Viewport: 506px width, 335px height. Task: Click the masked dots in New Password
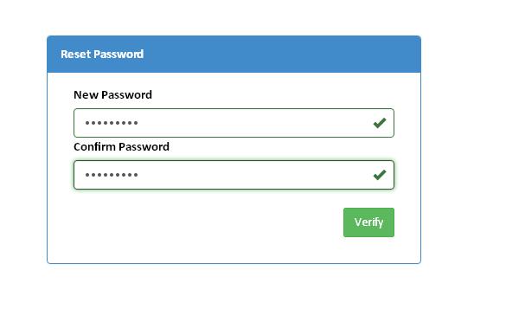click(x=112, y=123)
